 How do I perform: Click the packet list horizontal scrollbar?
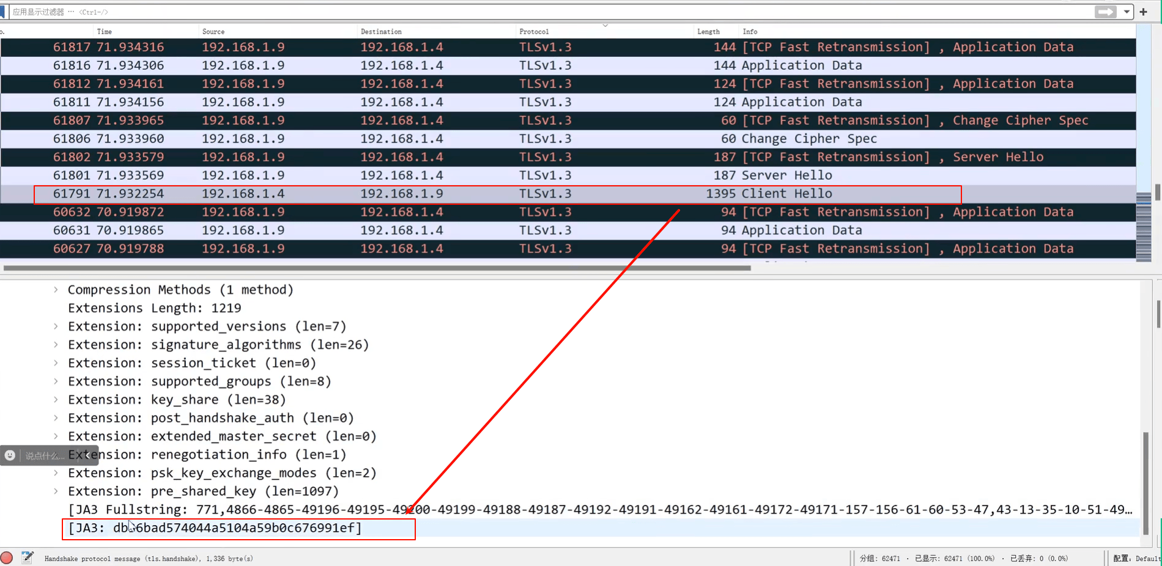coord(377,268)
